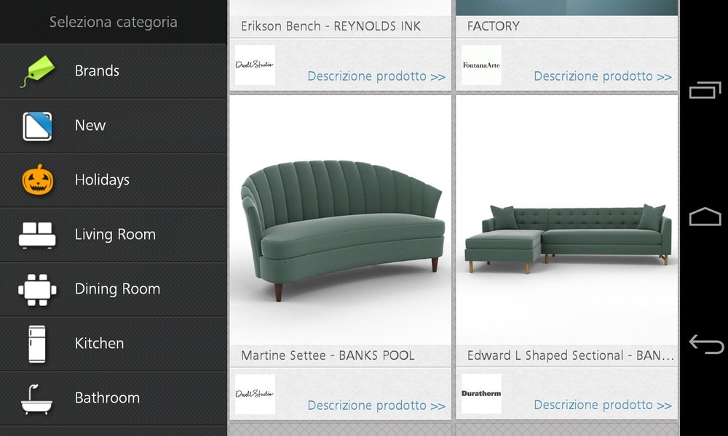Open the Kitchen category label
728x436 pixels.
click(99, 343)
